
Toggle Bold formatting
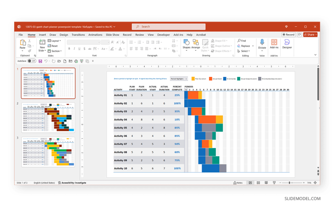[x=69, y=49]
